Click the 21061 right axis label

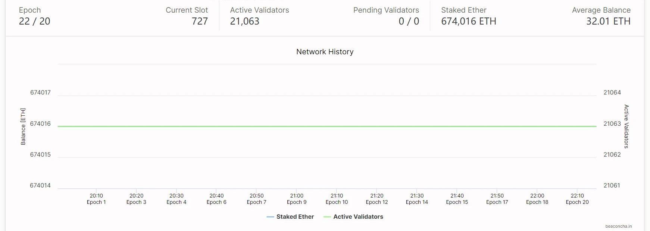(612, 185)
